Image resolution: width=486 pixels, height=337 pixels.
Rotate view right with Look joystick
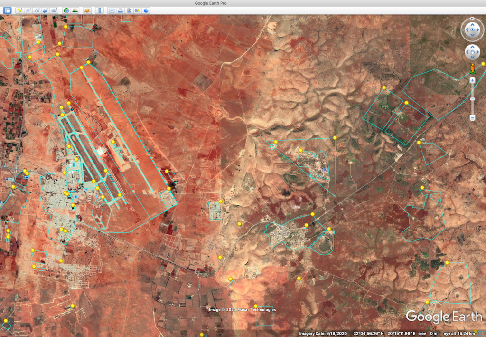[478, 30]
